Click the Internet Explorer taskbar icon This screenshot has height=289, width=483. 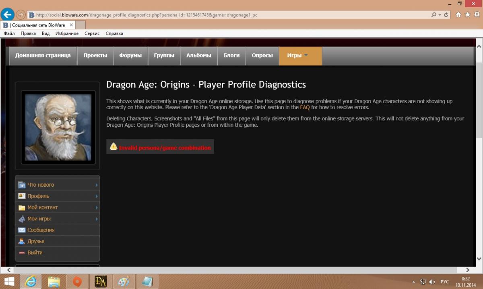pyautogui.click(x=31, y=281)
